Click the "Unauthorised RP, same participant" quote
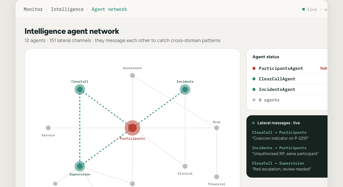This screenshot has width=343, height=187. pos(285,154)
